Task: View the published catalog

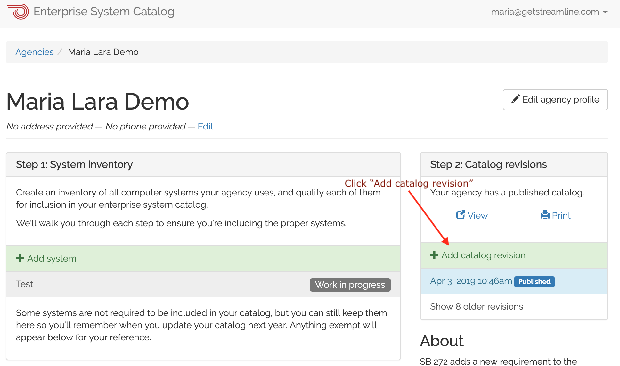Action: (472, 215)
